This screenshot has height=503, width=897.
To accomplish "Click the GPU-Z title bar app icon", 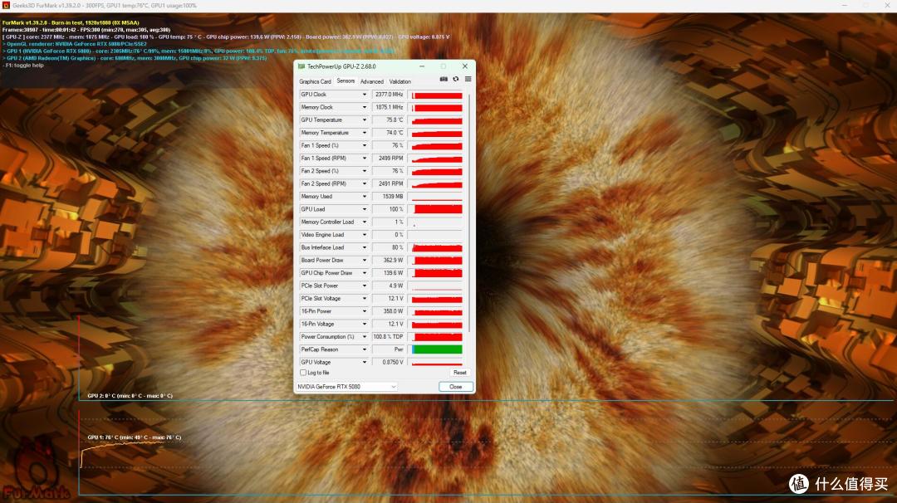I will pos(301,66).
